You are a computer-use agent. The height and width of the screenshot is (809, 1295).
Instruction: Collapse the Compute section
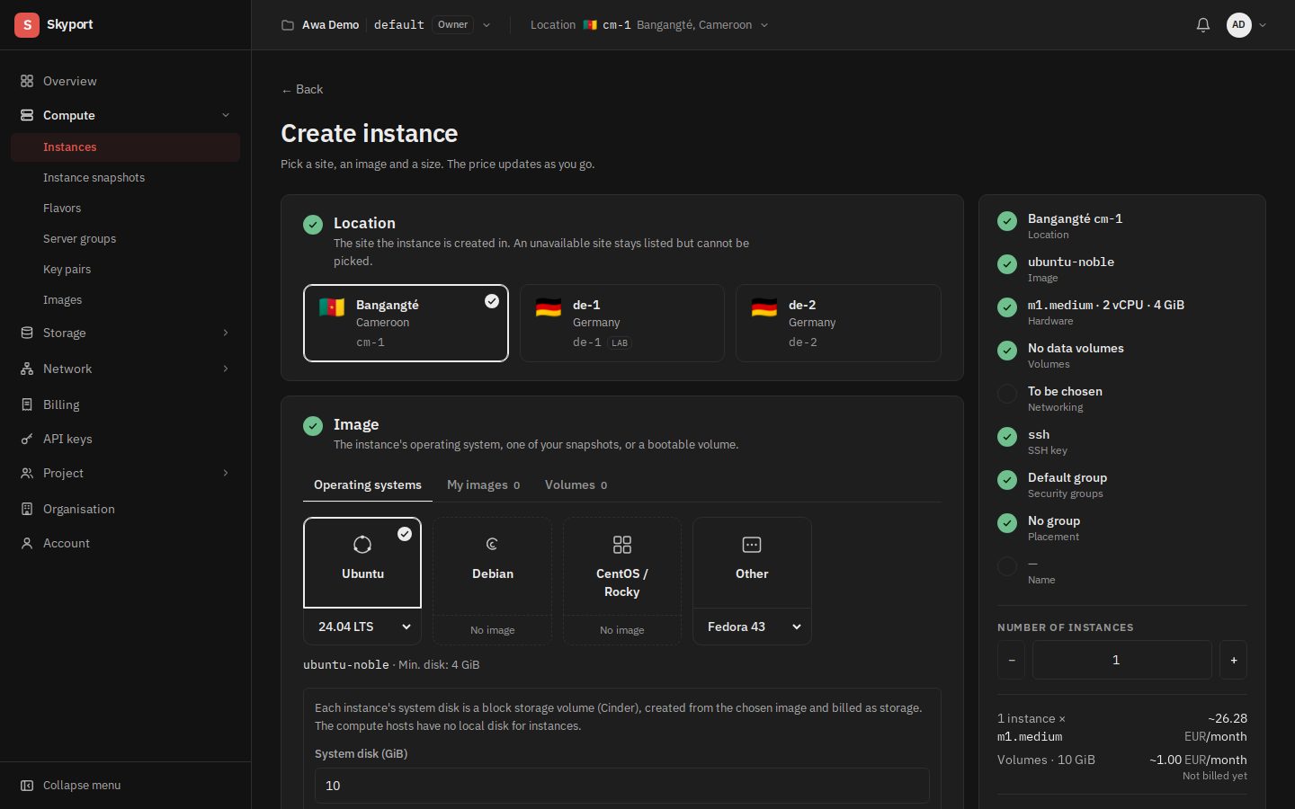point(226,115)
